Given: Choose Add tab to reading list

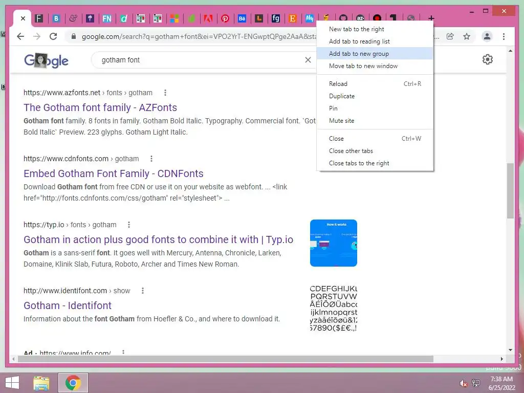Looking at the screenshot, I should coord(375,41).
